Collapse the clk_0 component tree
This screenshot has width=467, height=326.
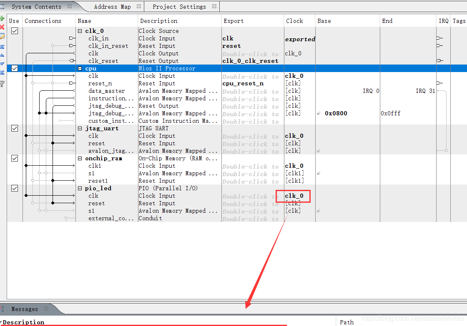(80, 31)
